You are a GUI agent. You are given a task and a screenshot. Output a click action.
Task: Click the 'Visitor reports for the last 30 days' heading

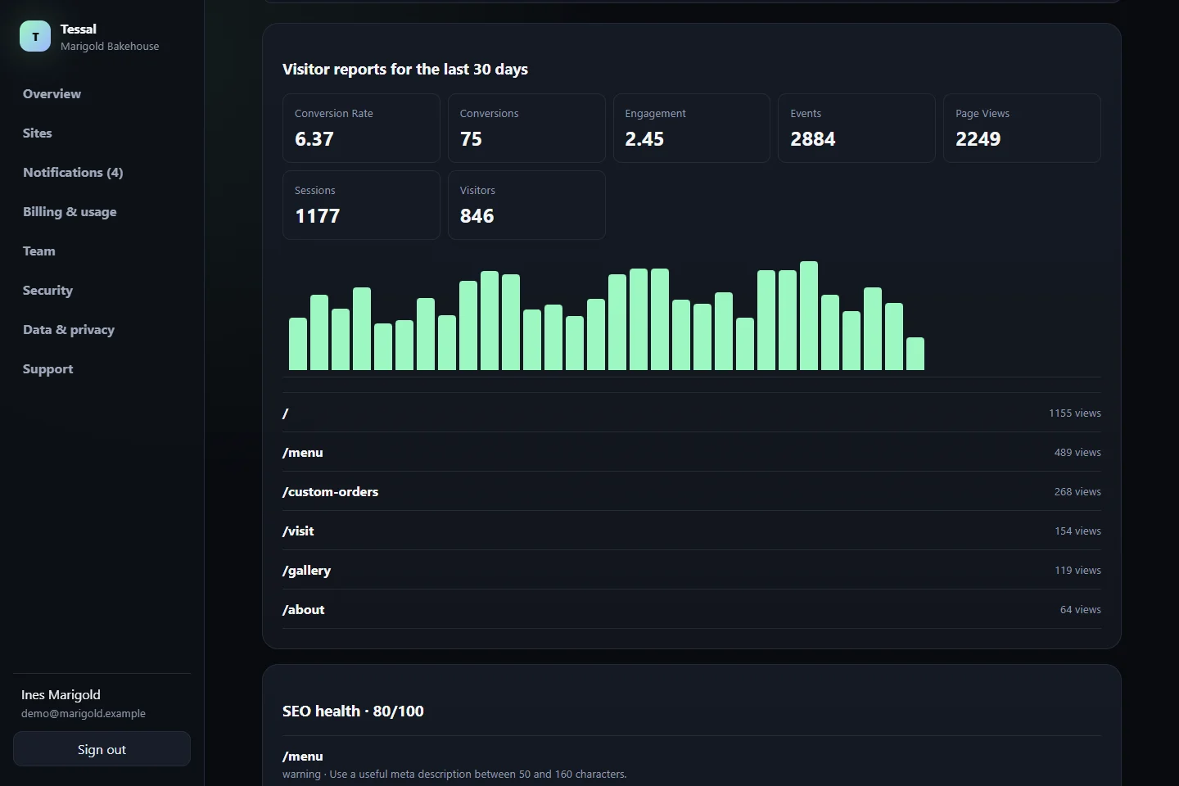(x=405, y=70)
